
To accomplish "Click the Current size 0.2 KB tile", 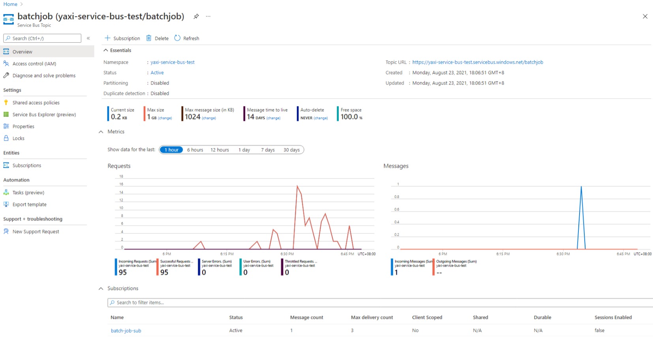I will 121,114.
